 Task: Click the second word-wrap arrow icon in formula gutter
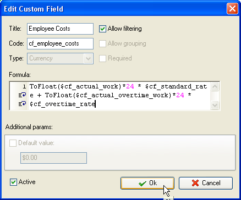click(22, 104)
